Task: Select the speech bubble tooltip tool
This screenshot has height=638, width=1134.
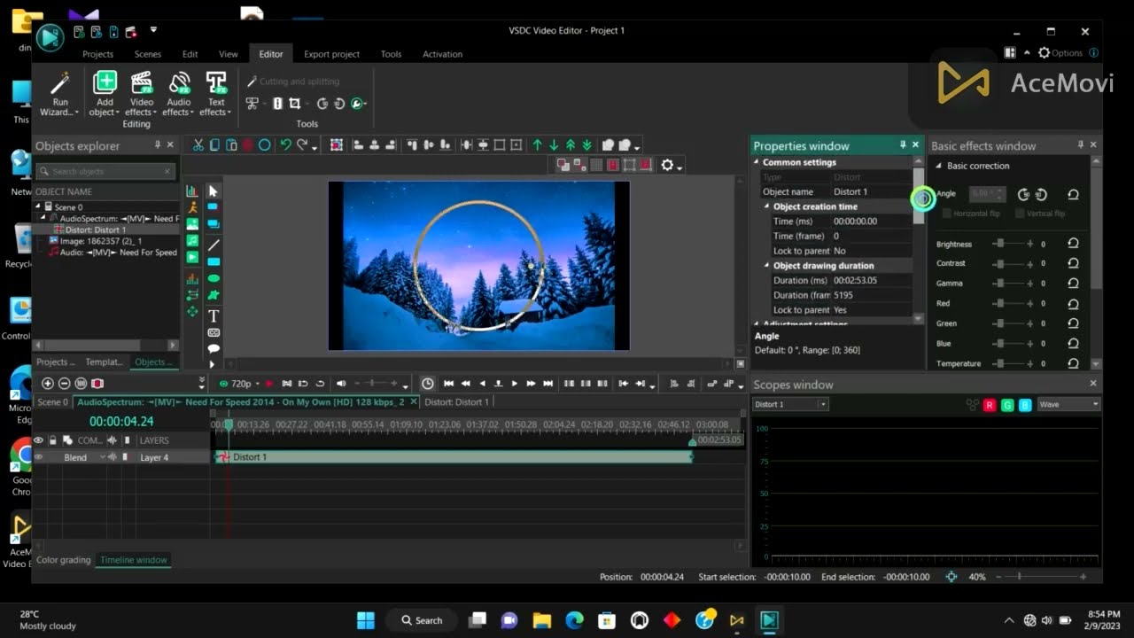Action: 214,349
